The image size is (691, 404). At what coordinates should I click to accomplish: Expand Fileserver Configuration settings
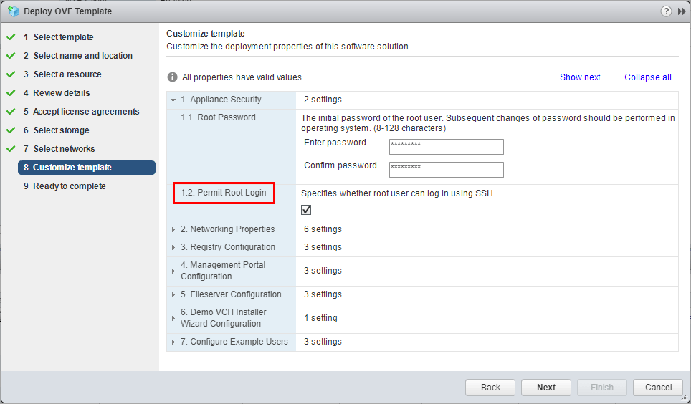tap(173, 294)
